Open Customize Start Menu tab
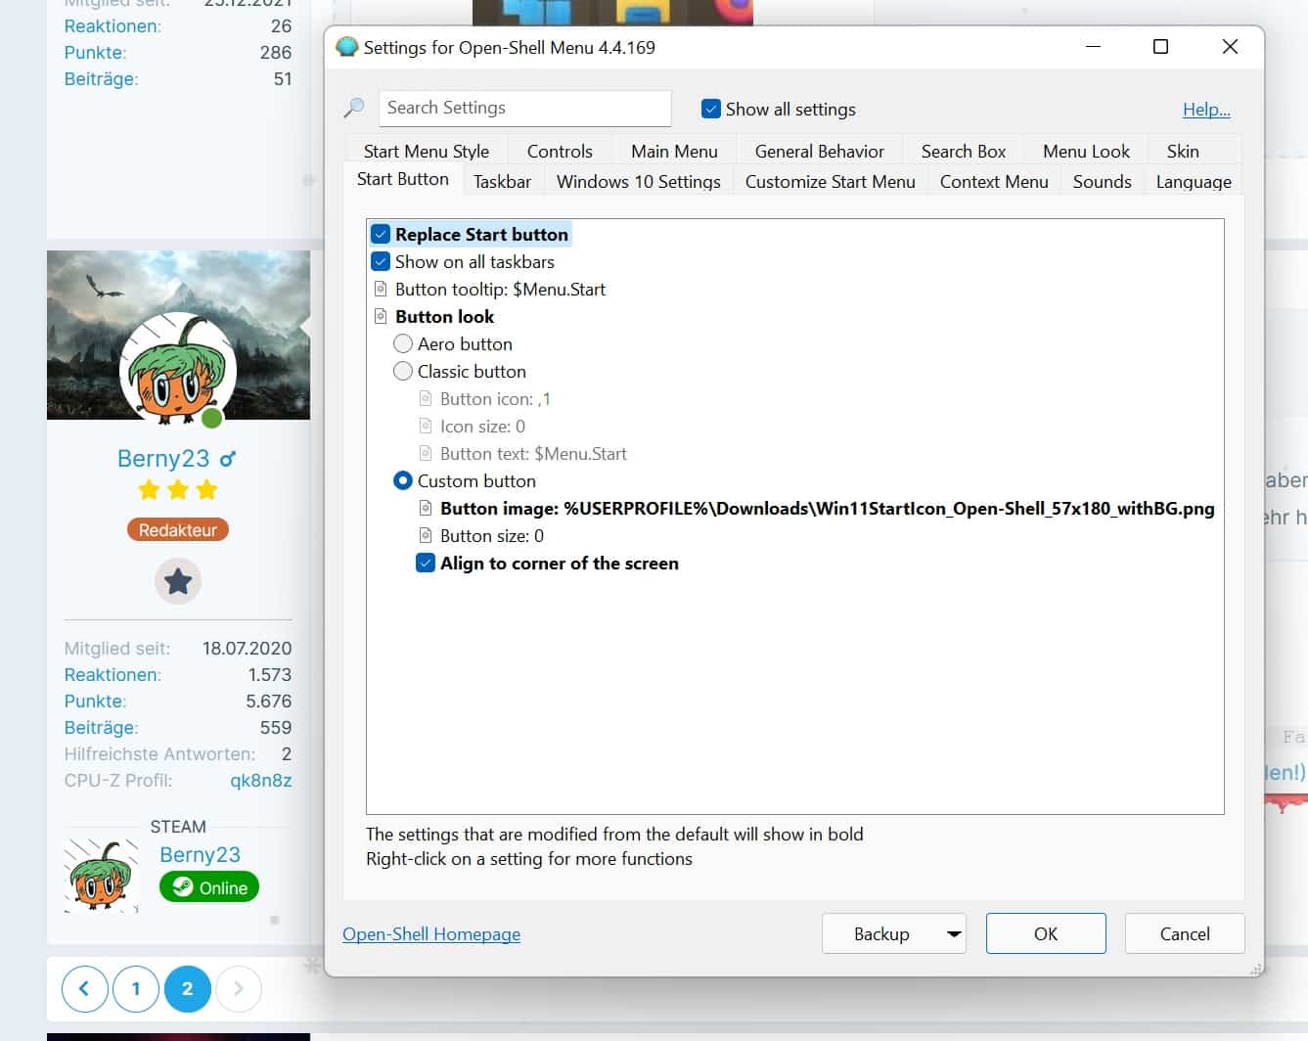The width and height of the screenshot is (1308, 1041). (831, 181)
